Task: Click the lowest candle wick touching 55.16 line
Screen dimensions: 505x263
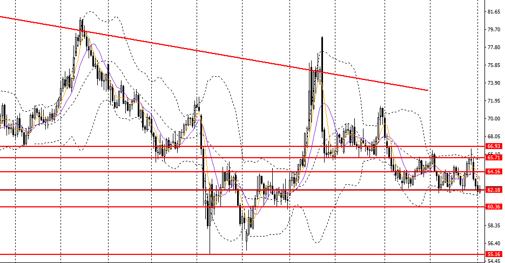Action: point(210,251)
